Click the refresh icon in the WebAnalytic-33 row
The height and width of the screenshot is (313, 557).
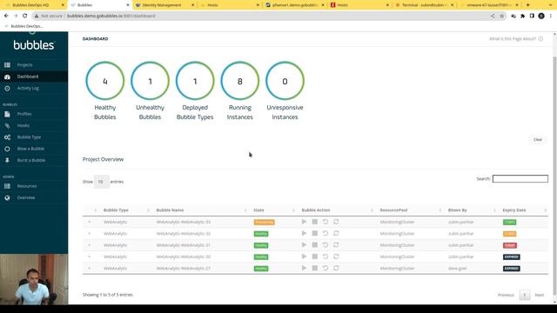(x=336, y=222)
